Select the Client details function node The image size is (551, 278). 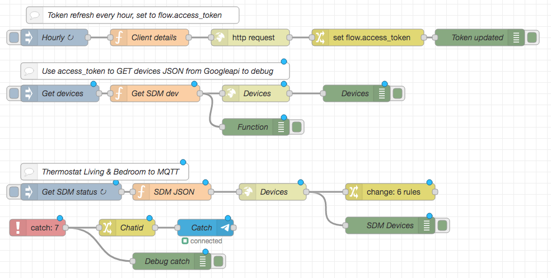tap(150, 37)
